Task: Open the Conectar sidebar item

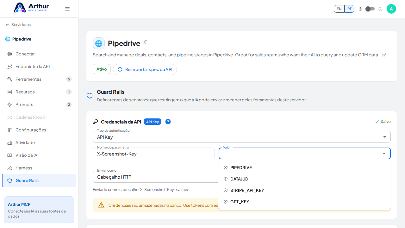Action: [x=39, y=54]
